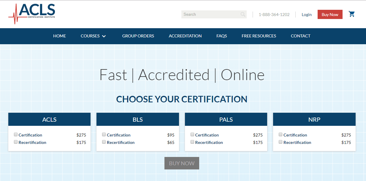This screenshot has width=366, height=181.
Task: Click the $65 BLS recertification price
Action: pos(171,142)
